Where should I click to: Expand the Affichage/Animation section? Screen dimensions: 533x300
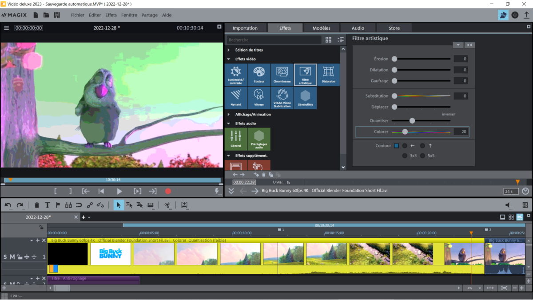click(x=229, y=114)
